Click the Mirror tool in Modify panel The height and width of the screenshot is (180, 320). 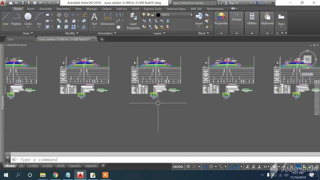coord(66,21)
